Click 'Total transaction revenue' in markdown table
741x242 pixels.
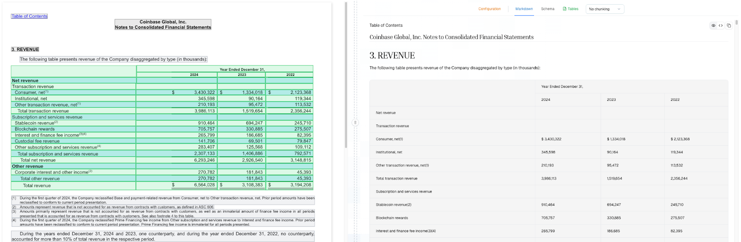coord(396,179)
